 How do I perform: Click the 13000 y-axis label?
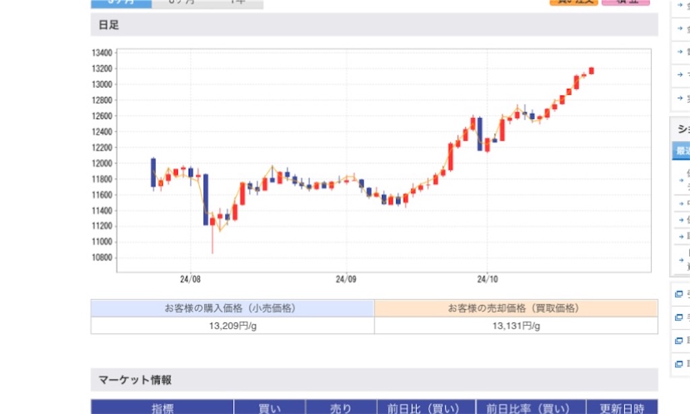pyautogui.click(x=102, y=84)
